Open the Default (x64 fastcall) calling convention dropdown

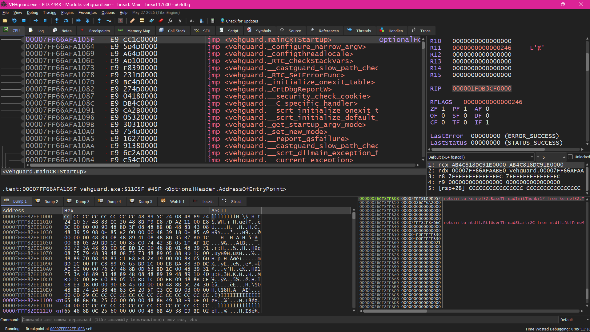tap(480, 157)
